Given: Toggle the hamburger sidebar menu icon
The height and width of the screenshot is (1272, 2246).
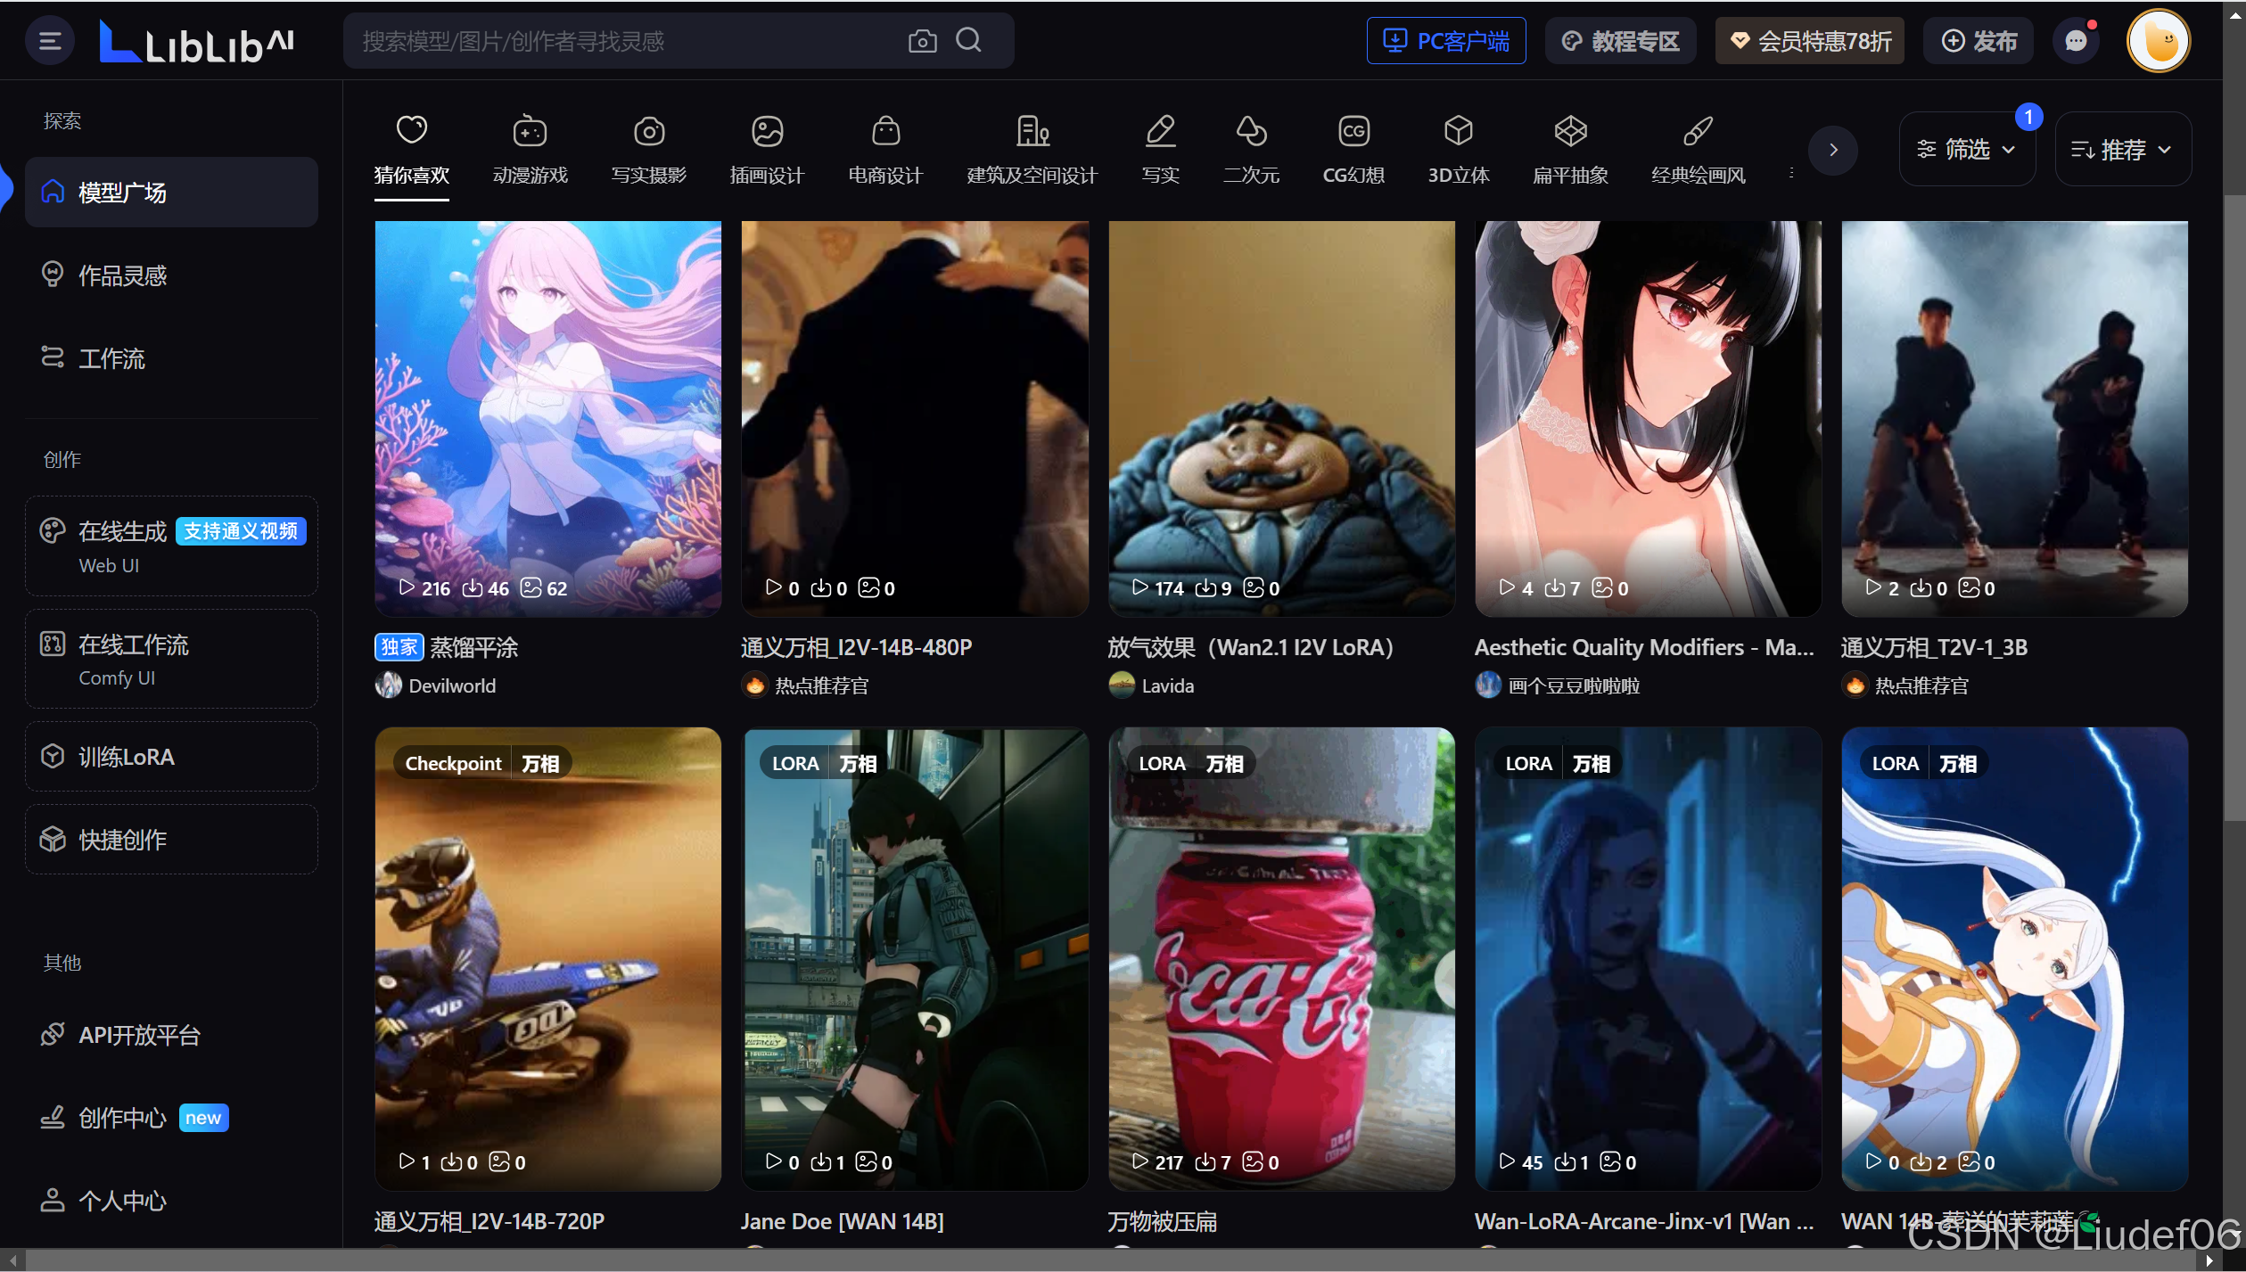Looking at the screenshot, I should (50, 41).
